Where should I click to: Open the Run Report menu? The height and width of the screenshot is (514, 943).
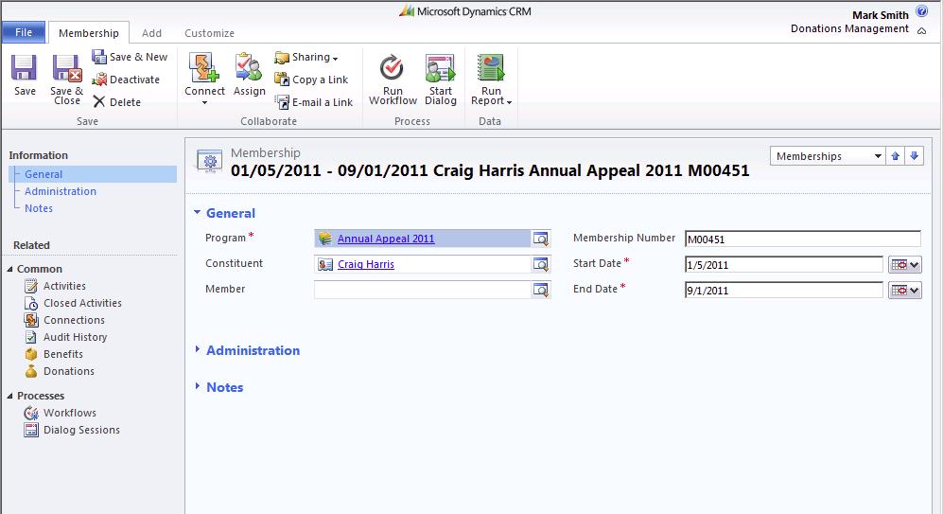point(491,79)
